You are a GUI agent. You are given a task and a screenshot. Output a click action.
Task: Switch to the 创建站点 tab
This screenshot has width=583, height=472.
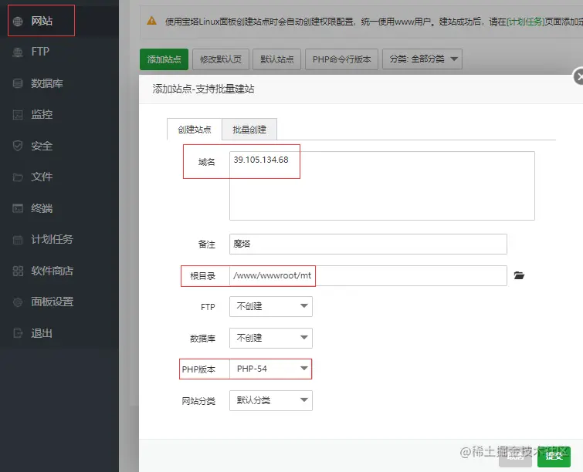[x=195, y=130]
